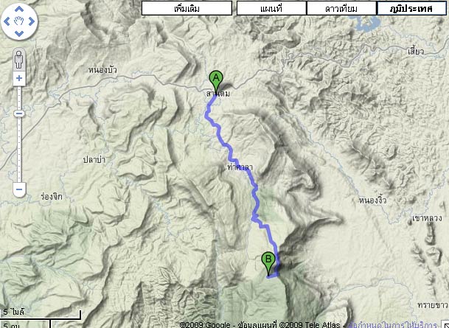Screen dimensions: 449x328
Task: Click the zoom slider track above handle
Action: pos(19,98)
